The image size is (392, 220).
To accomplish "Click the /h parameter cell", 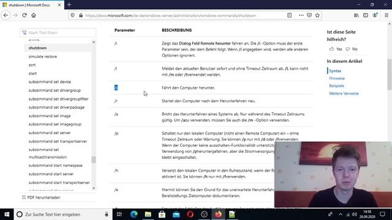I will coord(116,170).
